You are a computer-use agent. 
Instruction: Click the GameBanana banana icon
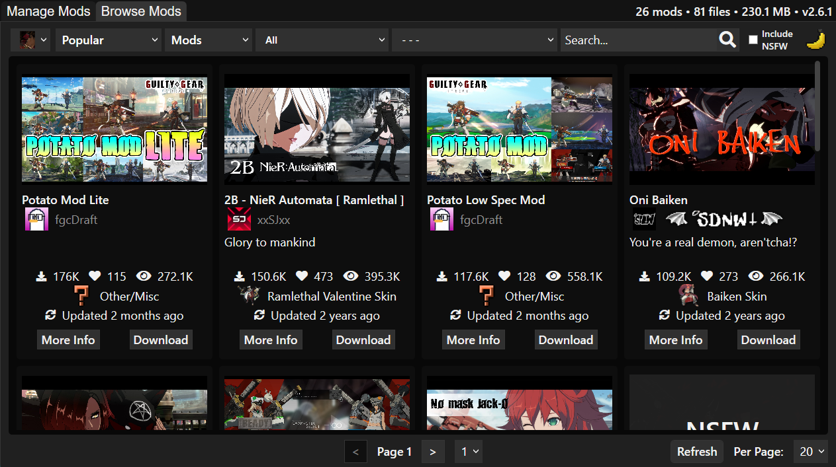pyautogui.click(x=816, y=40)
